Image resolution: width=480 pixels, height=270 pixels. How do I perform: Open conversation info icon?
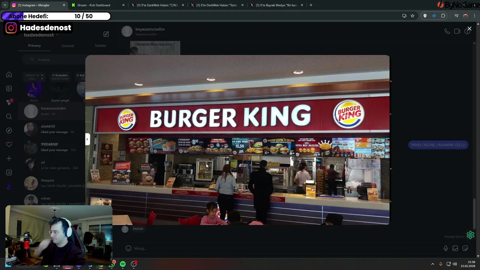point(467,31)
